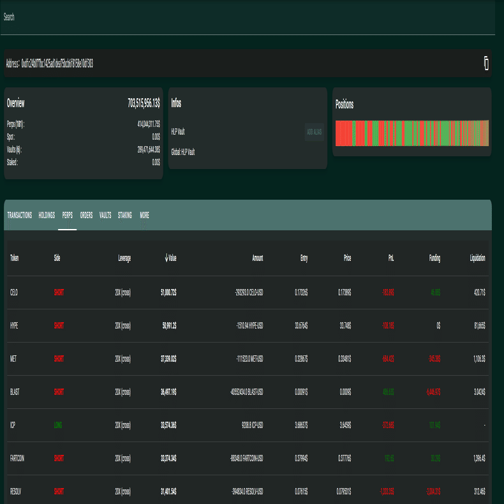The image size is (504, 504).
Task: Expand the MORE tab menu
Action: tap(144, 215)
